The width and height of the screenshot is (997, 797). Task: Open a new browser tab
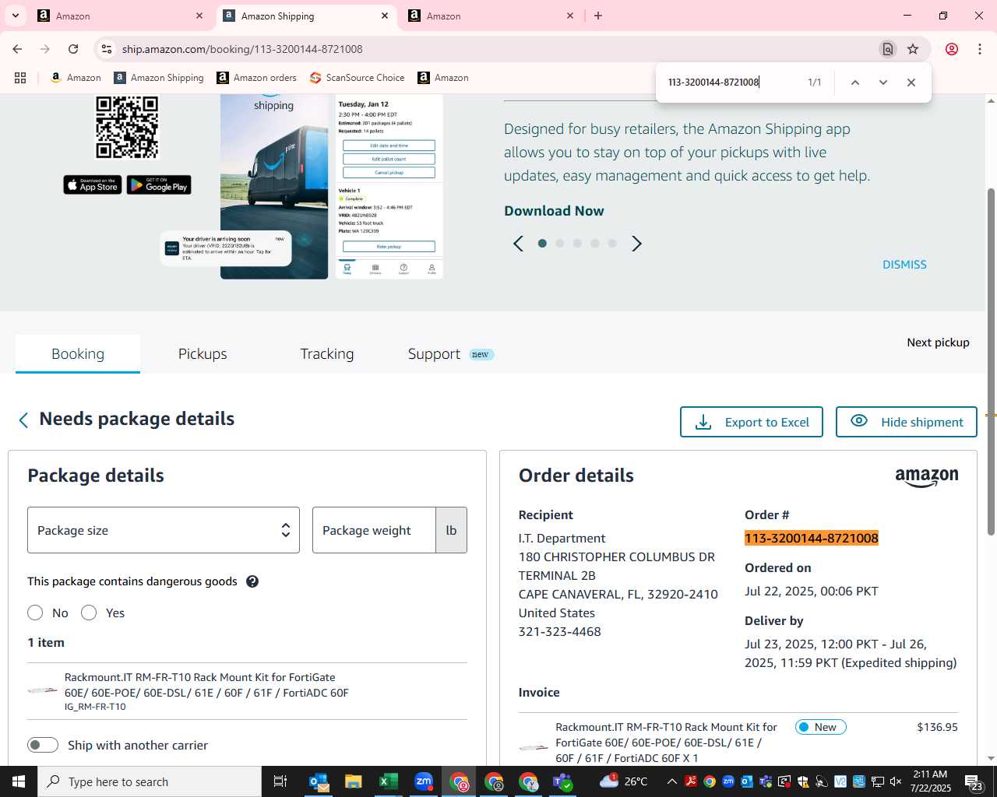pyautogui.click(x=598, y=16)
